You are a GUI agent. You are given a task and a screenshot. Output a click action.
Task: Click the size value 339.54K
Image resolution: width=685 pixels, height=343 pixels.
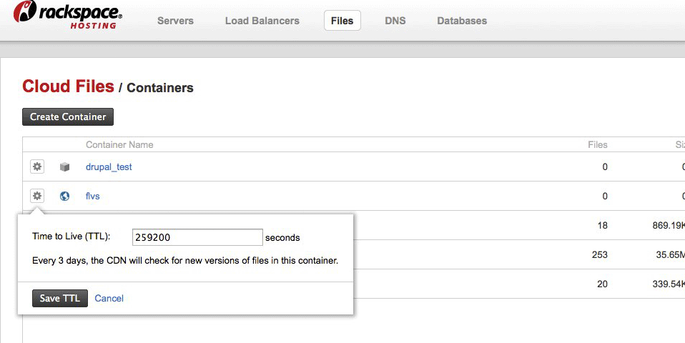(x=669, y=284)
